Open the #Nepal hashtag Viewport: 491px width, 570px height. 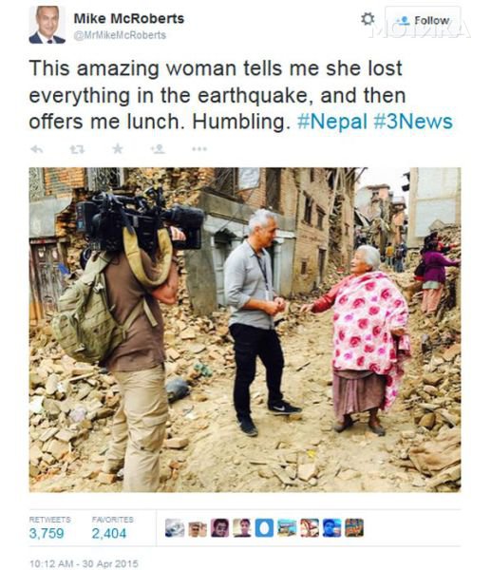(x=332, y=122)
